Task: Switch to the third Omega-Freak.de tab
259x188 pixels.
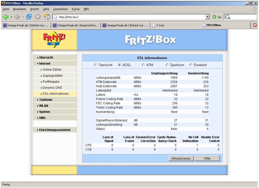Action: coord(125,25)
